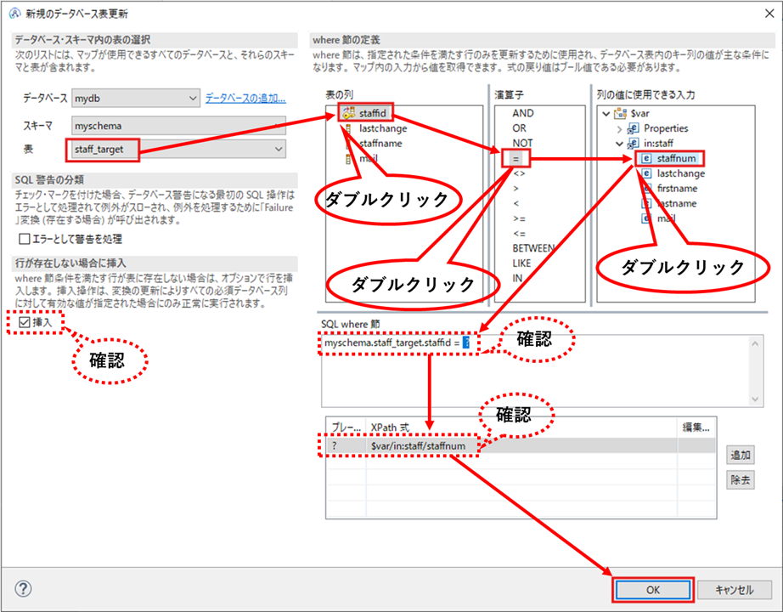Close the dialog with the X button
The width and height of the screenshot is (783, 612).
click(x=769, y=14)
